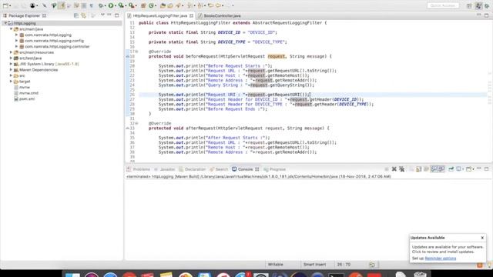This screenshot has width=493, height=277.
Task: Click the 'Writable' status bar entry
Action: (276, 265)
